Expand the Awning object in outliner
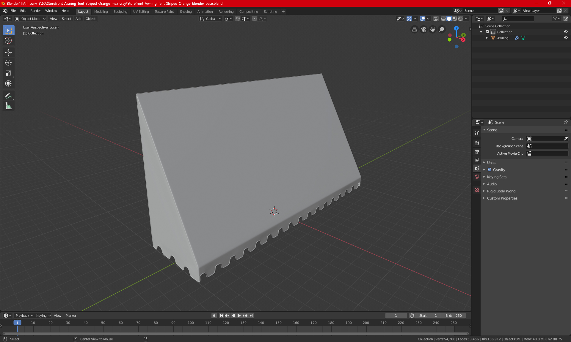 coord(487,38)
